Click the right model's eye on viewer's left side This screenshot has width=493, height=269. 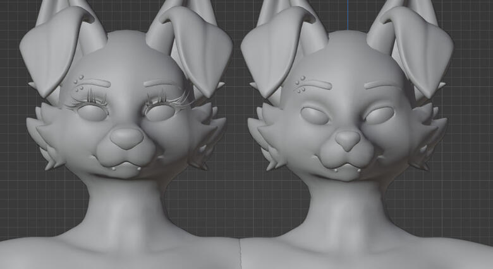pyautogui.click(x=314, y=116)
